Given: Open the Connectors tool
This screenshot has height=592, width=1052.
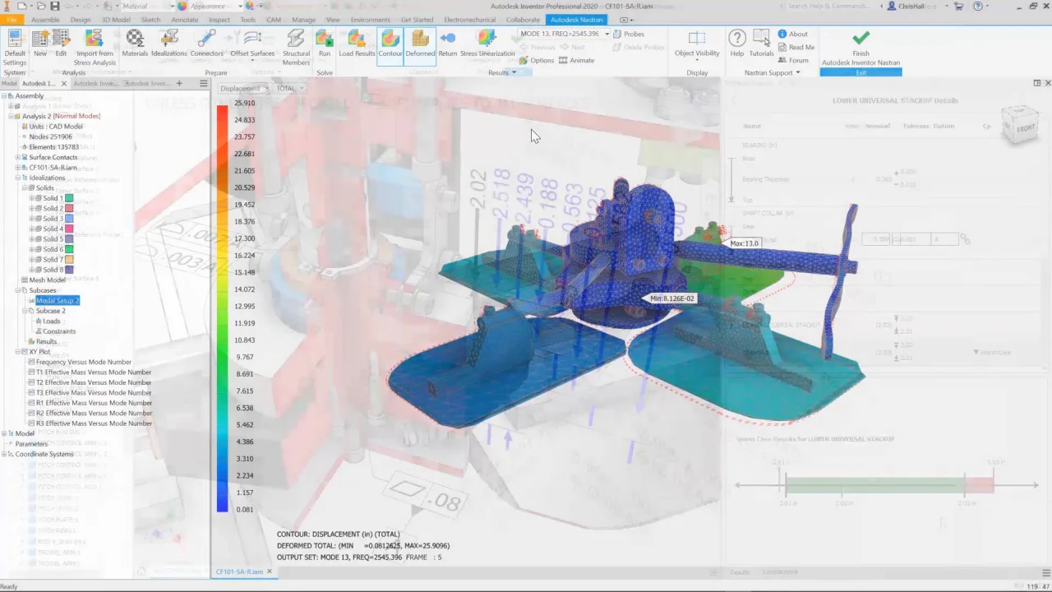Looking at the screenshot, I should coord(207,44).
